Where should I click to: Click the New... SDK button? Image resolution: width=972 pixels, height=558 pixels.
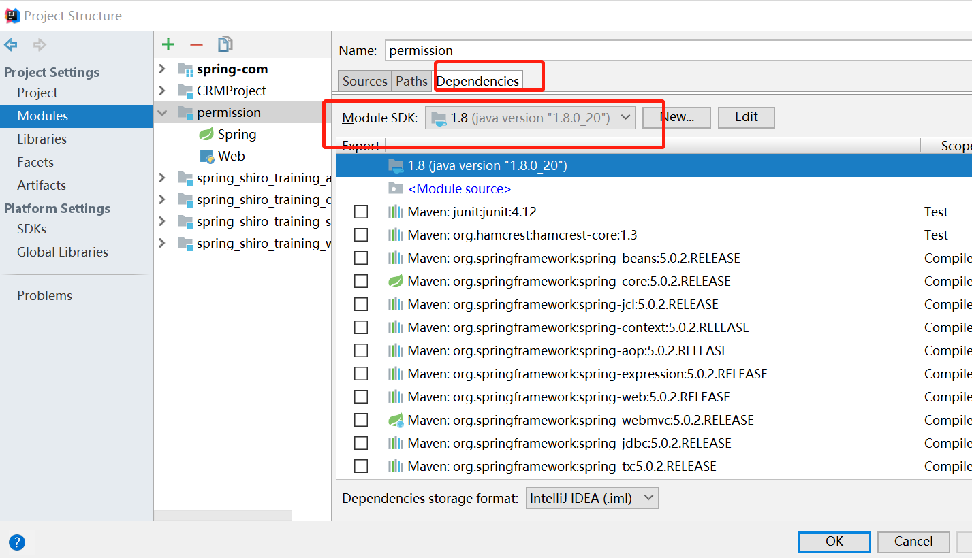pos(676,117)
